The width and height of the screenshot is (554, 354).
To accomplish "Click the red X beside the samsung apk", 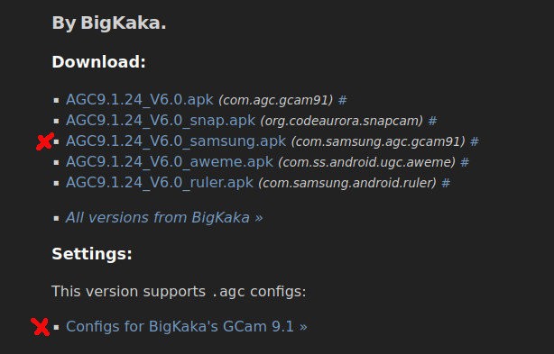I will coord(45,141).
